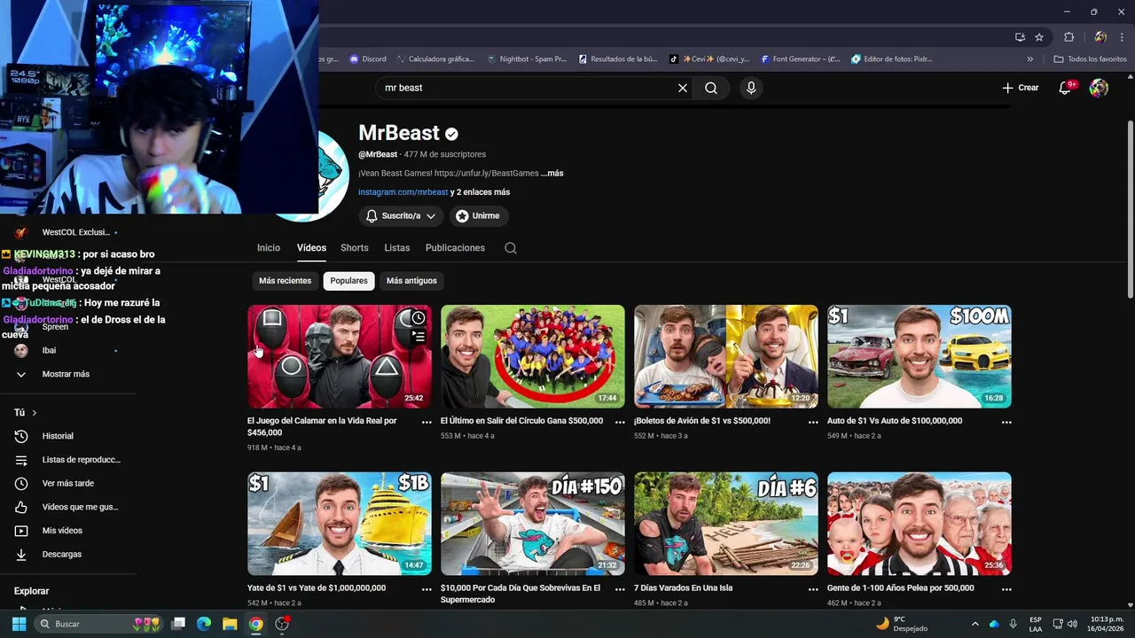The height and width of the screenshot is (638, 1135).
Task: Open options for Supermercado video
Action: 620,588
